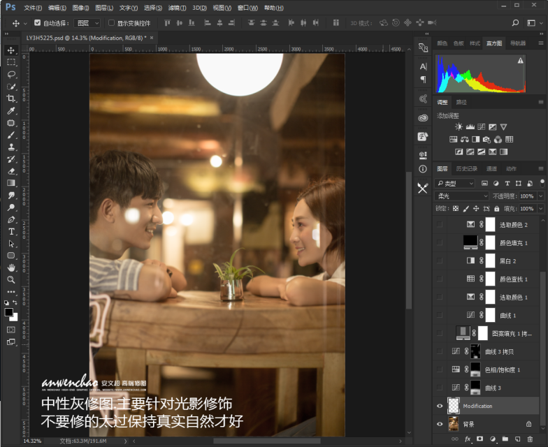The image size is (548, 447).
Task: Select the Zoom tool
Action: [11, 279]
